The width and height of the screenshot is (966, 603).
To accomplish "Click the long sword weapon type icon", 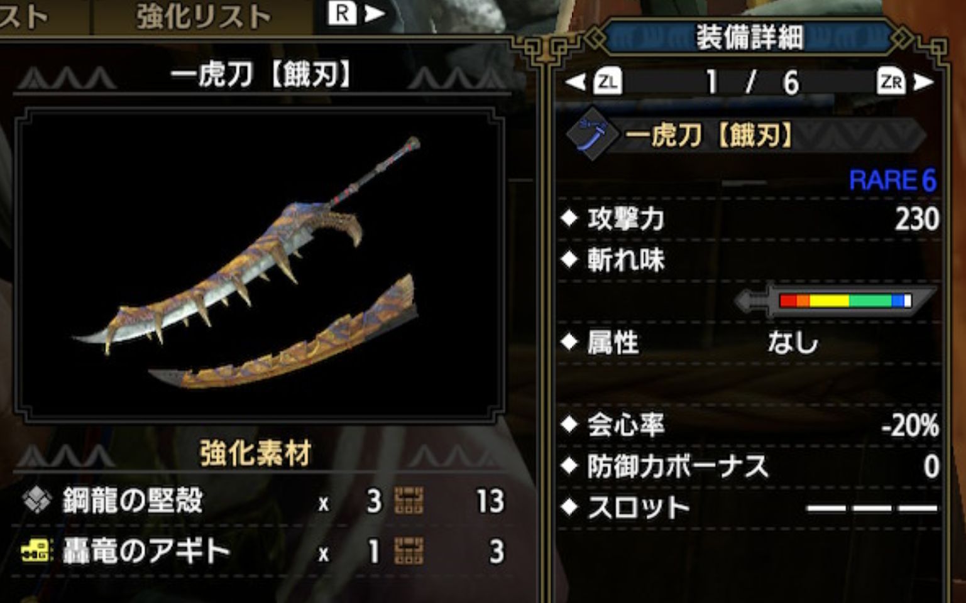I will [x=591, y=135].
